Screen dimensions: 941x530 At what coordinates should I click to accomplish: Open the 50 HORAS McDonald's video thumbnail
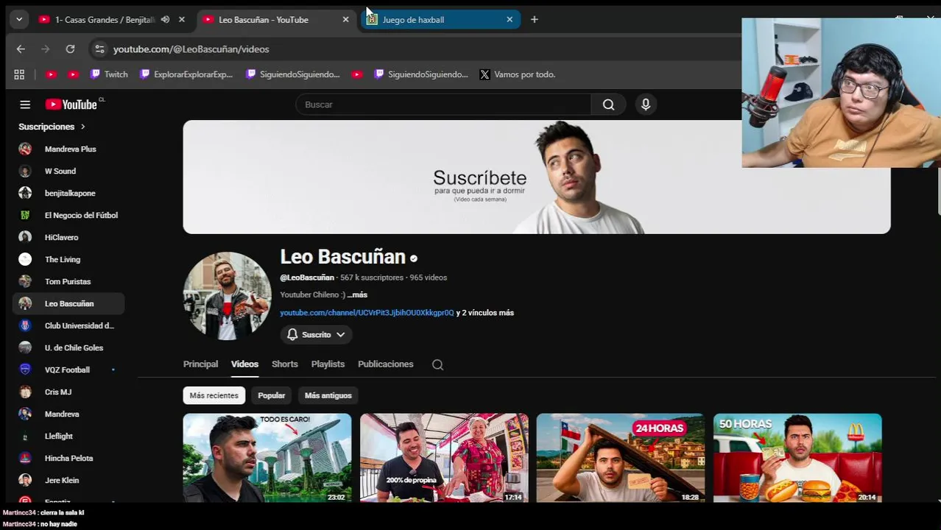[x=797, y=458]
